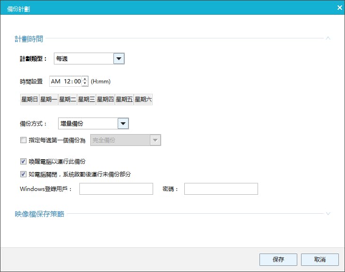
Task: Collapse the 計劃時間 section chevron
Action: click(328, 38)
